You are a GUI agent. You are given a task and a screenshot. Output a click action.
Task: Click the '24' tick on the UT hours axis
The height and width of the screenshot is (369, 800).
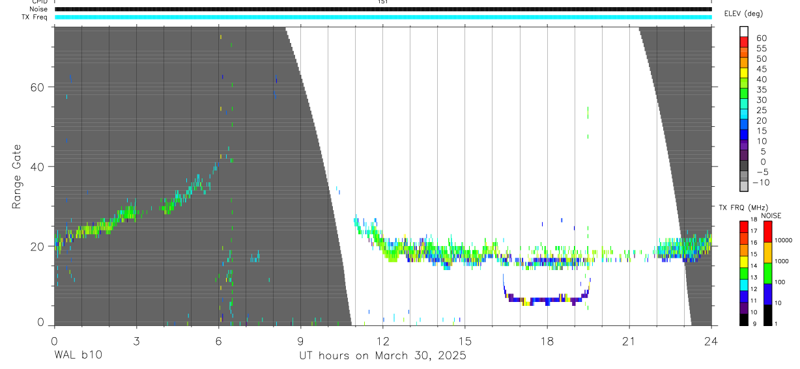pos(711,340)
